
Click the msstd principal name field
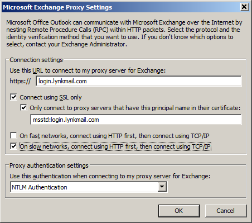(x=136, y=120)
